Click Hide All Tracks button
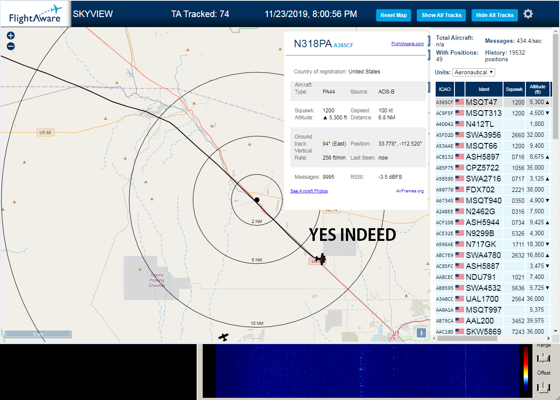 [495, 15]
